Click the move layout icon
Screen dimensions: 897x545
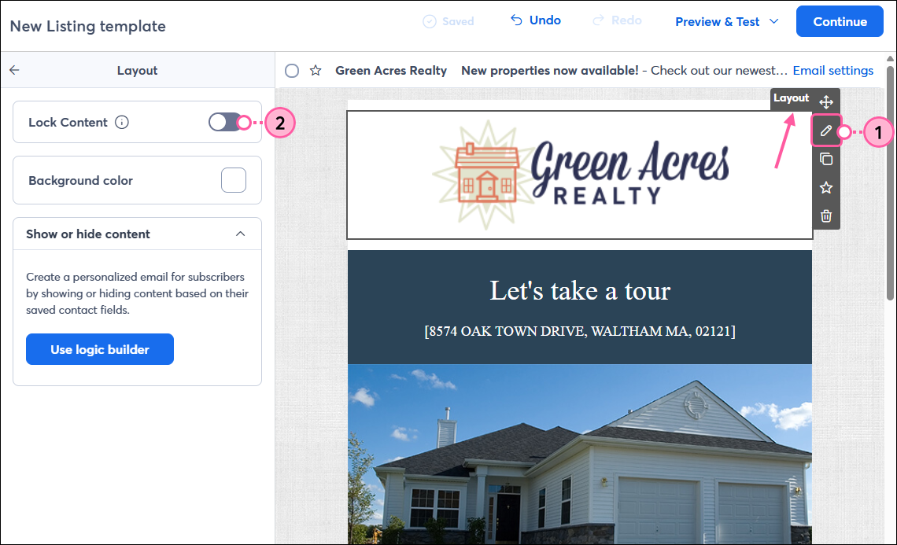point(826,102)
